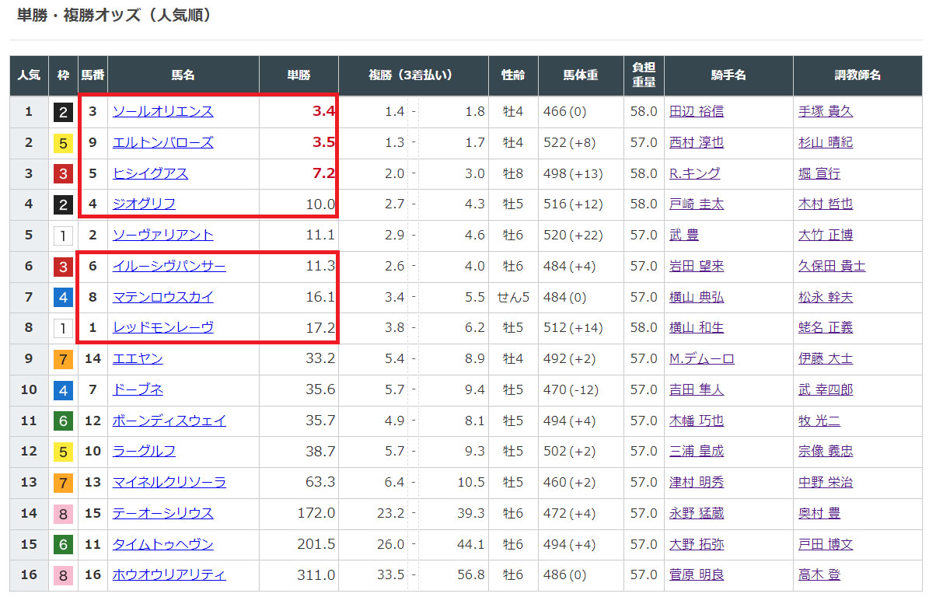Open trainer 手塚 貴久's page
This screenshot has height=604, width=936.
tap(825, 111)
